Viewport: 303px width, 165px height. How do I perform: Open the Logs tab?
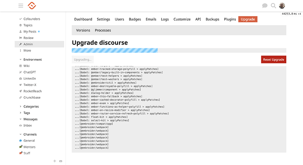165,19
